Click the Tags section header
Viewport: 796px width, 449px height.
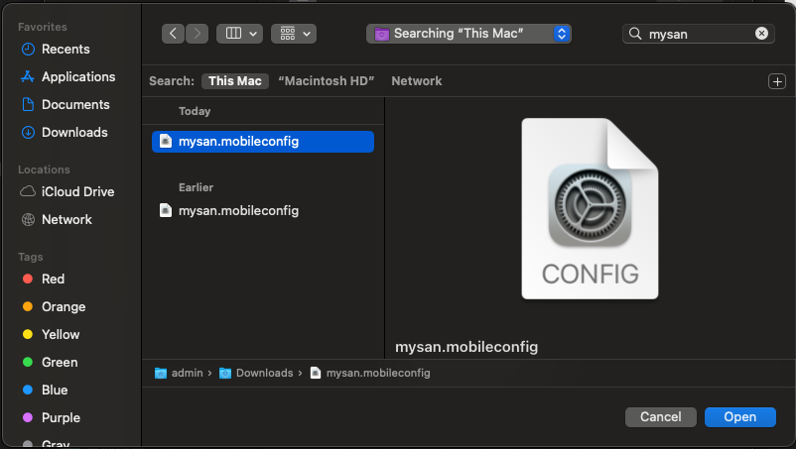click(x=31, y=257)
